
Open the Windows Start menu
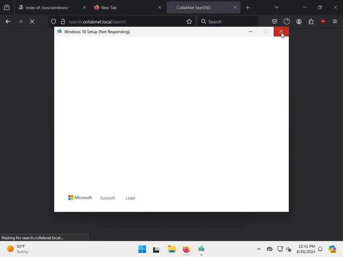point(142,249)
